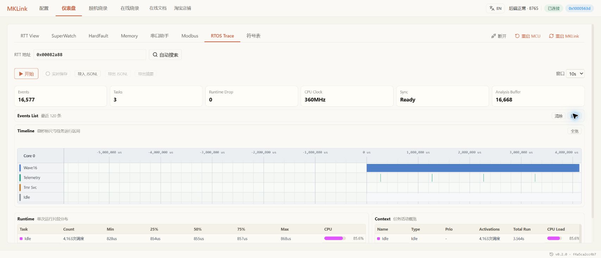601x258 pixels.
Task: Click the magnifier icon in 自动搜索
Action: (x=155, y=55)
